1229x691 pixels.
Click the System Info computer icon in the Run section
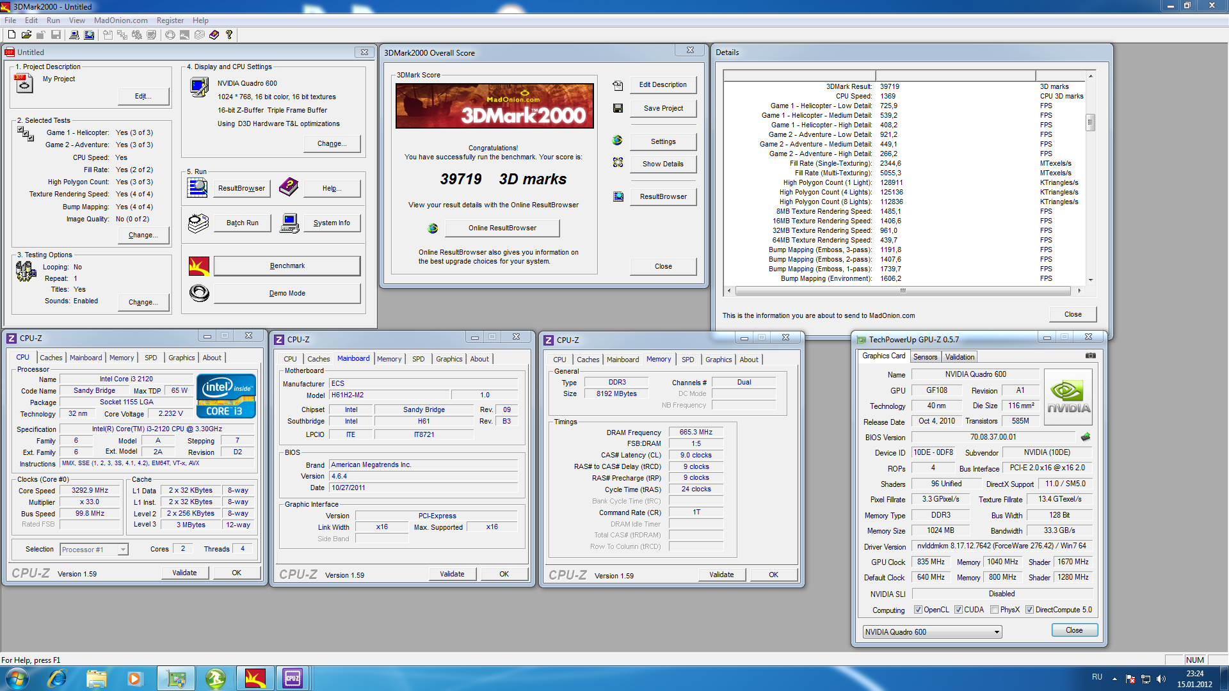click(x=289, y=223)
